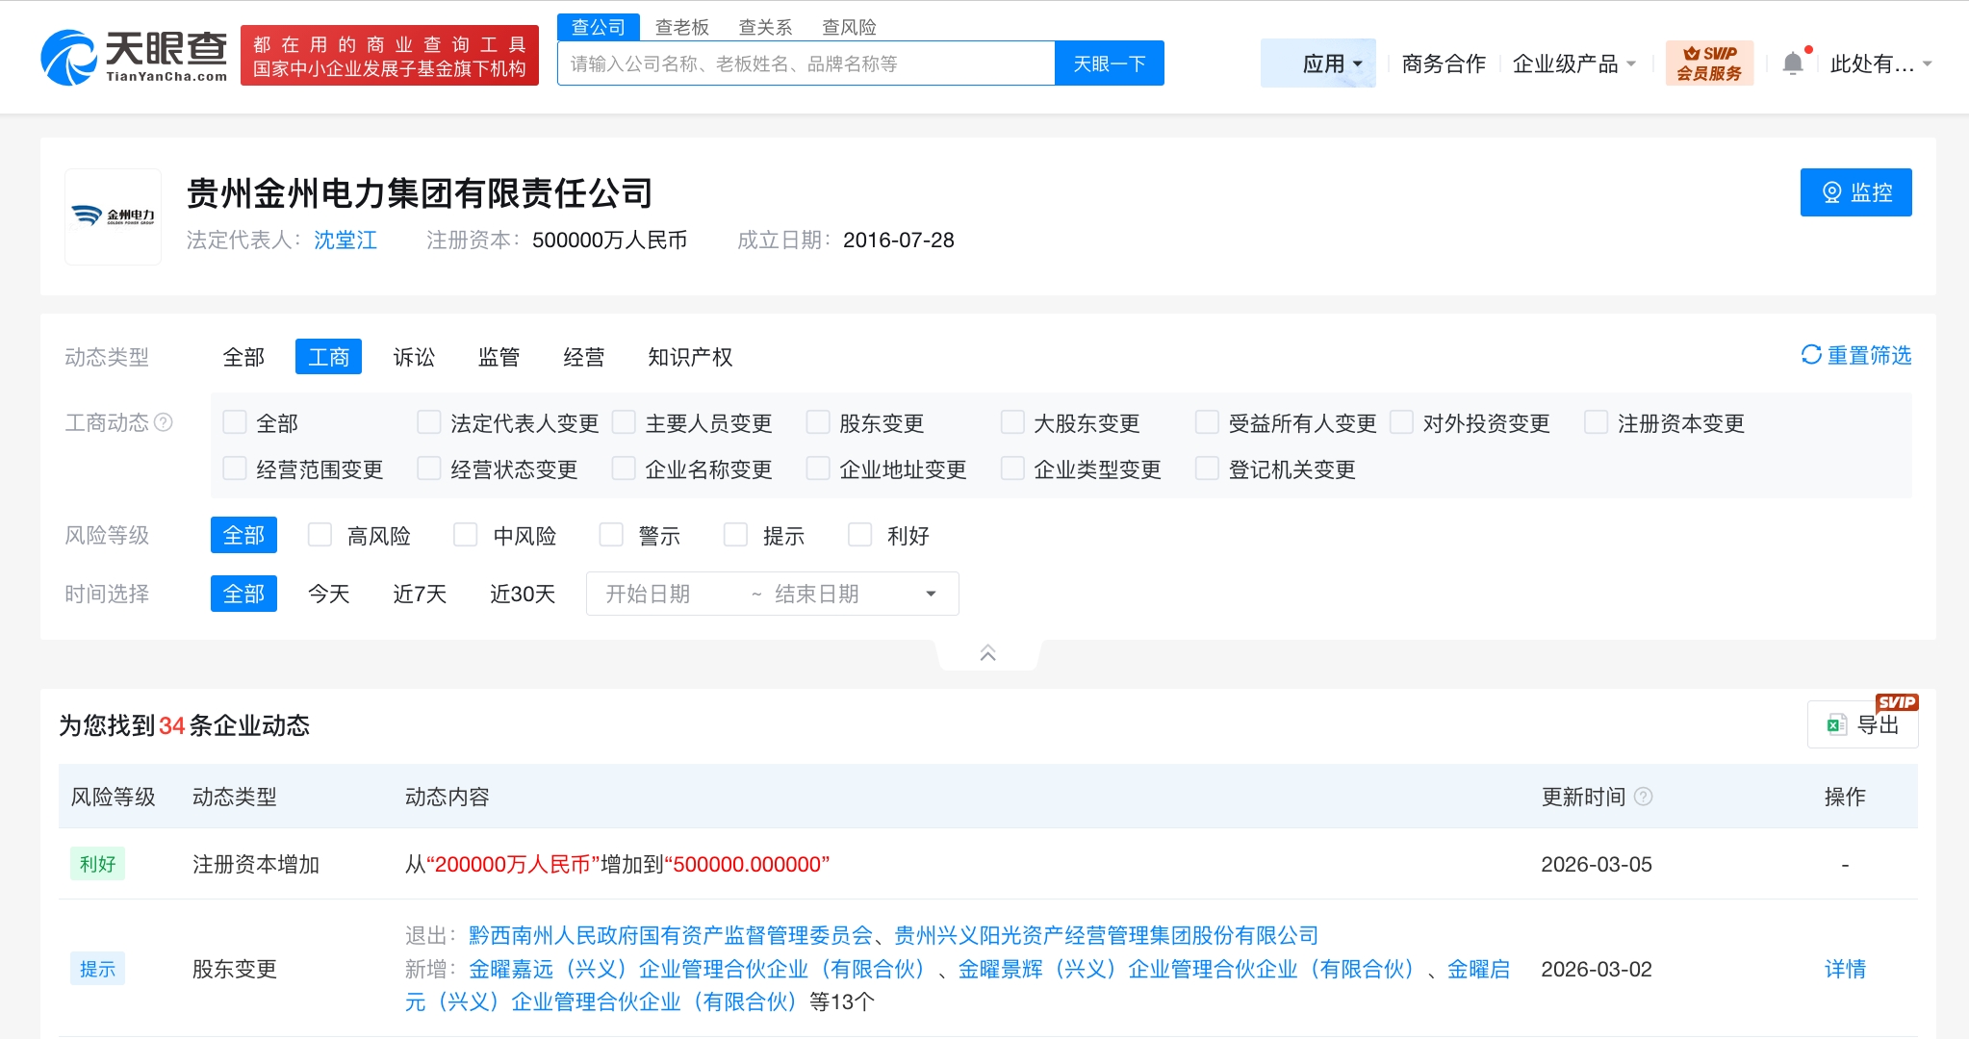1969x1039 pixels.
Task: Enable the 股东变更 checkbox
Action: pos(817,422)
